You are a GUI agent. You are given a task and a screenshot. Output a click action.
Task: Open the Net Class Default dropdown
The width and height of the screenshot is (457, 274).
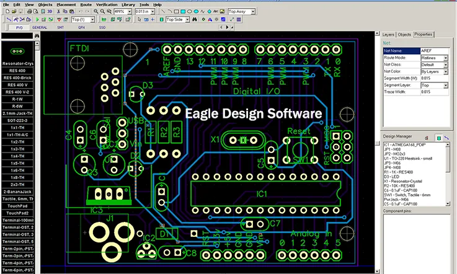tap(446, 64)
